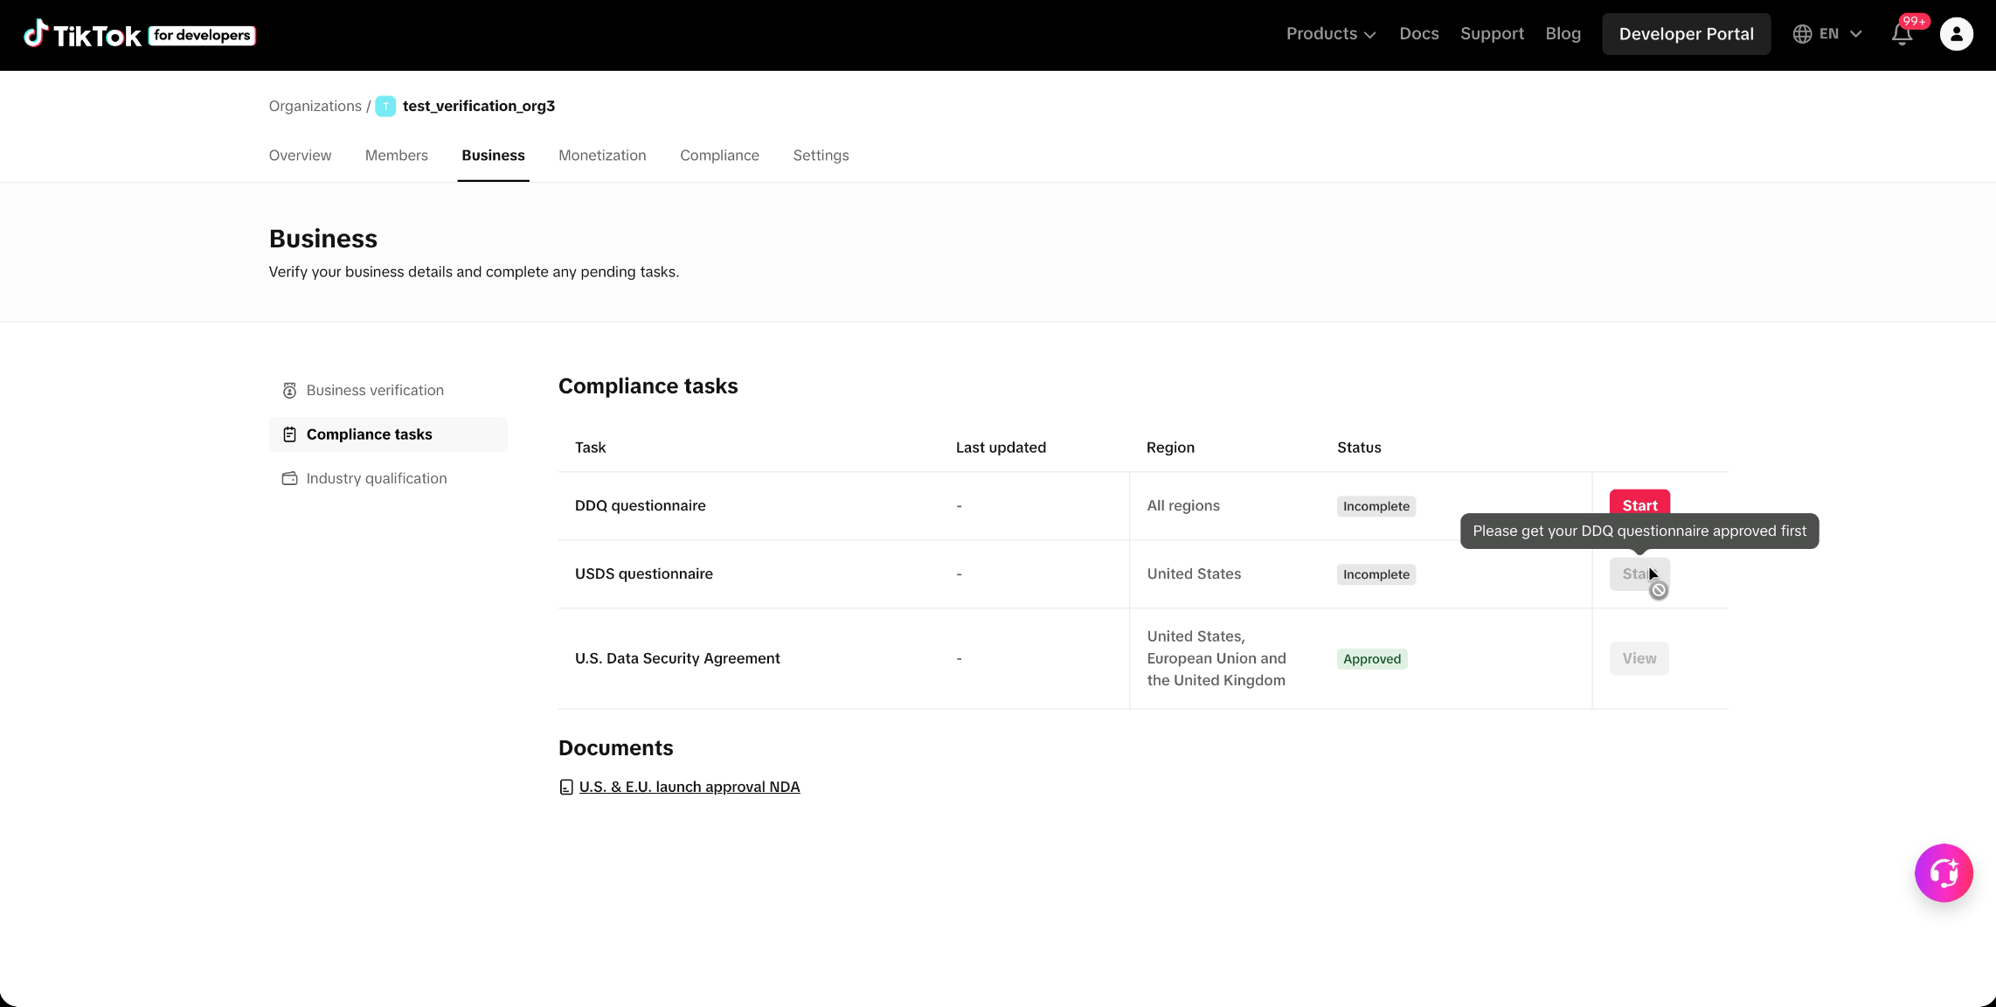Select Compliance tasks in the sidebar

(x=388, y=434)
